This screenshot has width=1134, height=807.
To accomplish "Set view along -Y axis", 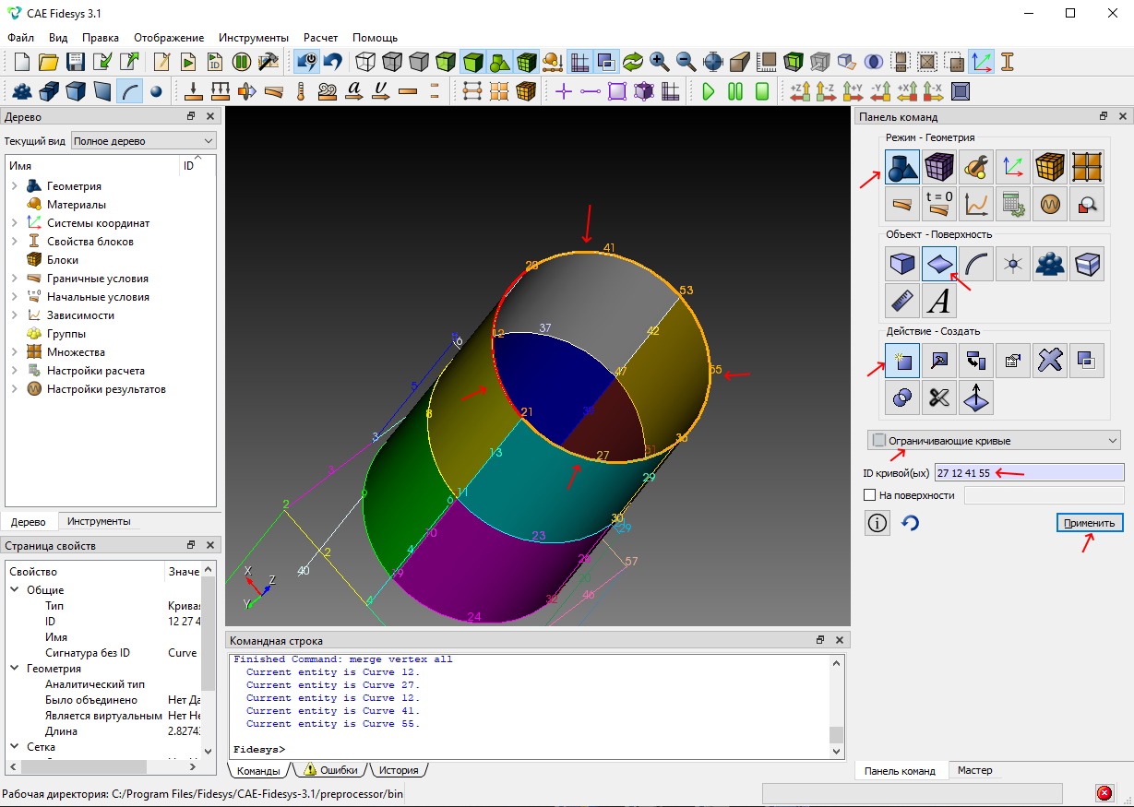I will [880, 91].
